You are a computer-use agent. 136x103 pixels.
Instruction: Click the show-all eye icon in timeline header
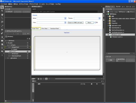point(28,39)
